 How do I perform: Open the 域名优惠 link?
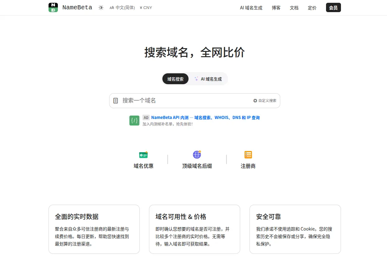coord(143,166)
